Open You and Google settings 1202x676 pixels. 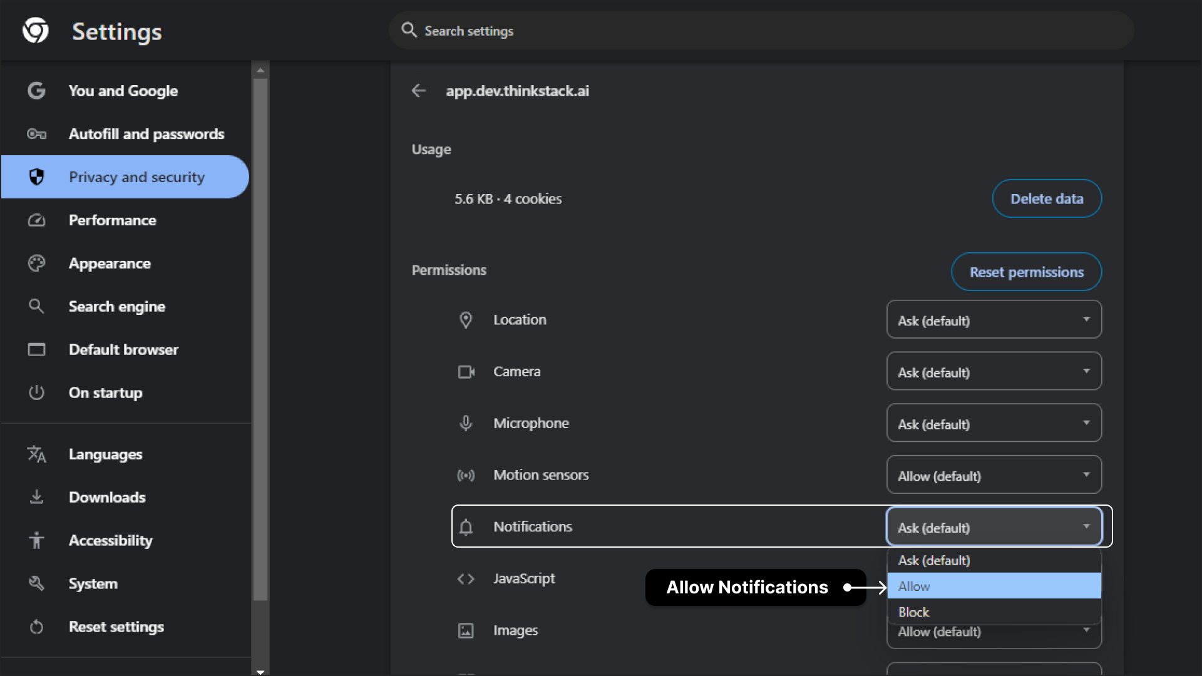tap(125, 91)
